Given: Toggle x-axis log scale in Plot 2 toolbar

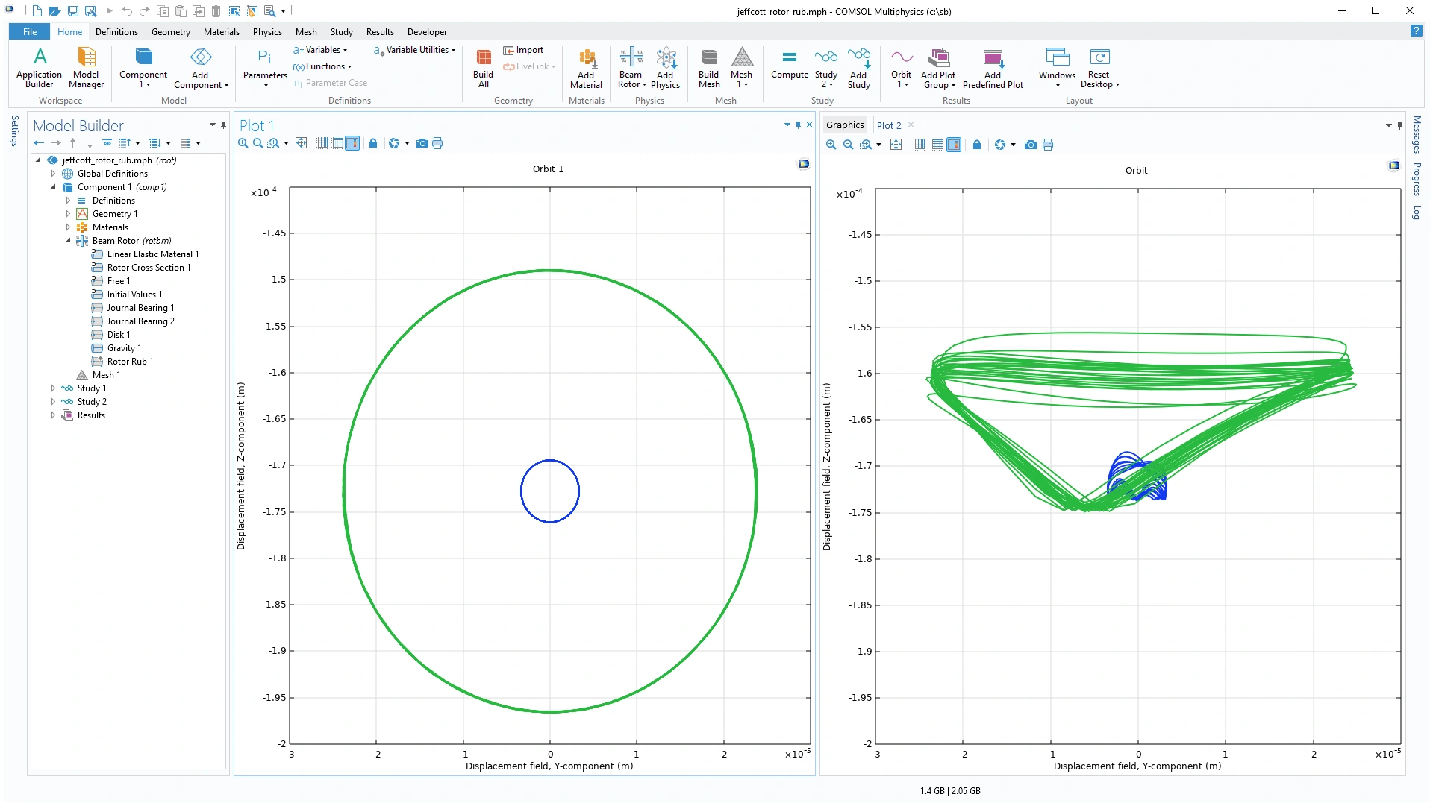Looking at the screenshot, I should click(x=920, y=145).
